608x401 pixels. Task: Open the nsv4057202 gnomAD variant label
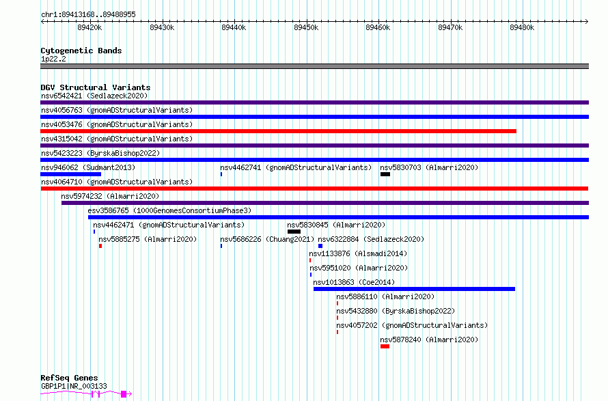click(412, 325)
